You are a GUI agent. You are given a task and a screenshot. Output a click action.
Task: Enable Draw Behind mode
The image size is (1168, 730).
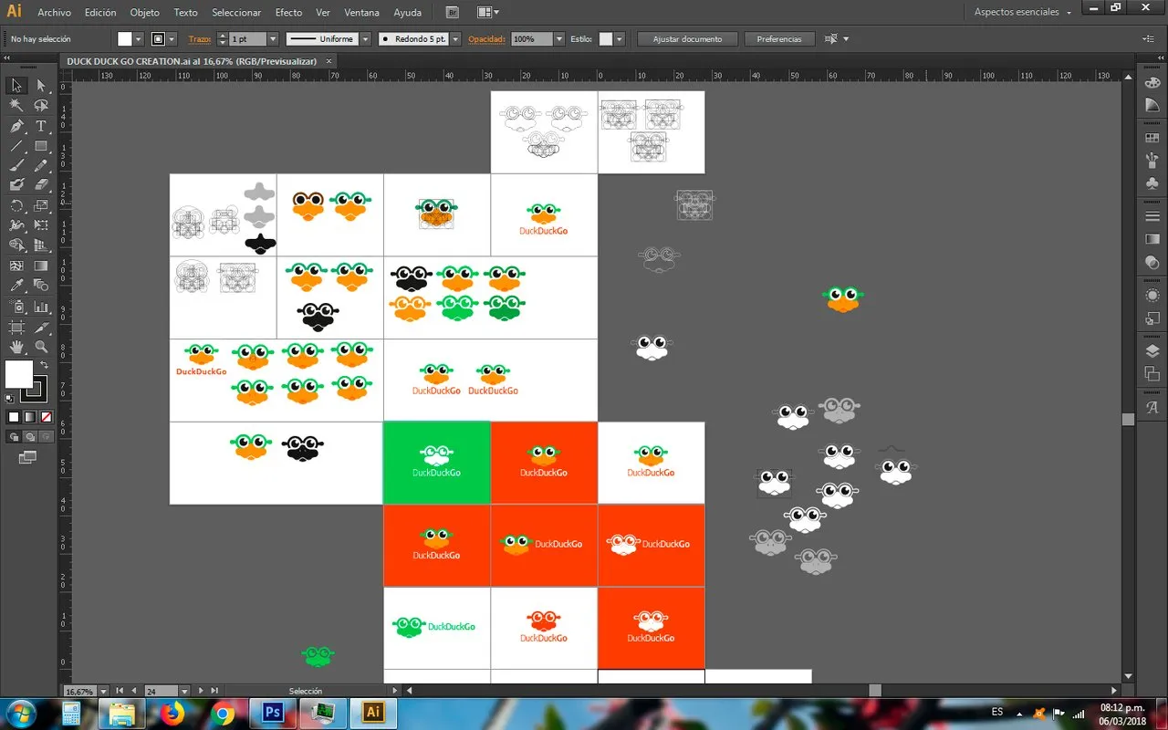tap(29, 436)
